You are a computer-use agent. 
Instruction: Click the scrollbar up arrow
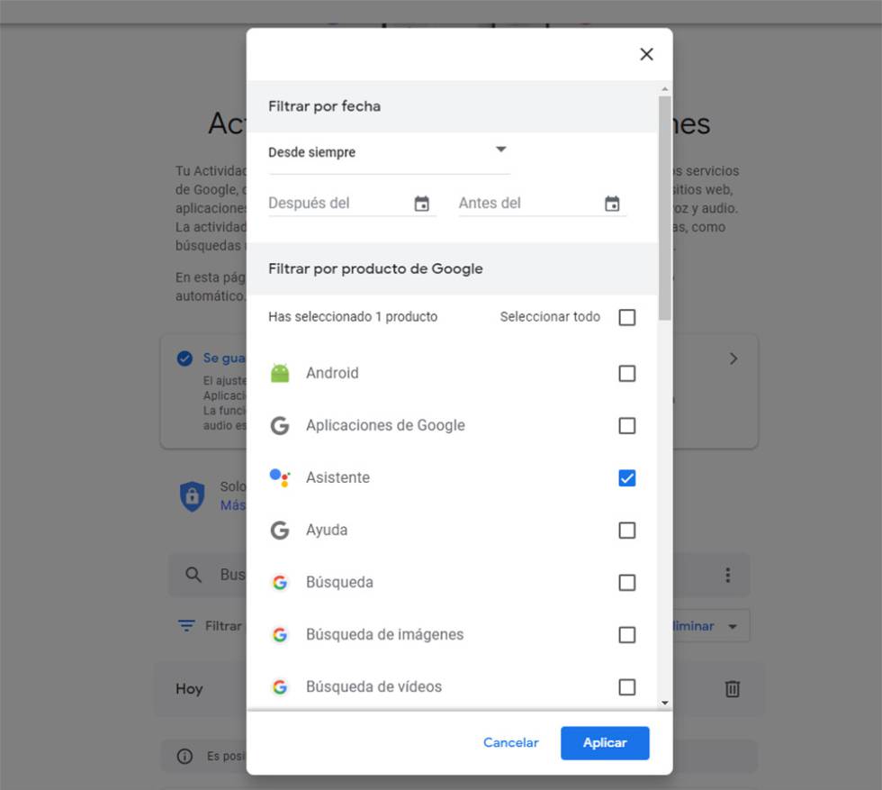[x=665, y=89]
